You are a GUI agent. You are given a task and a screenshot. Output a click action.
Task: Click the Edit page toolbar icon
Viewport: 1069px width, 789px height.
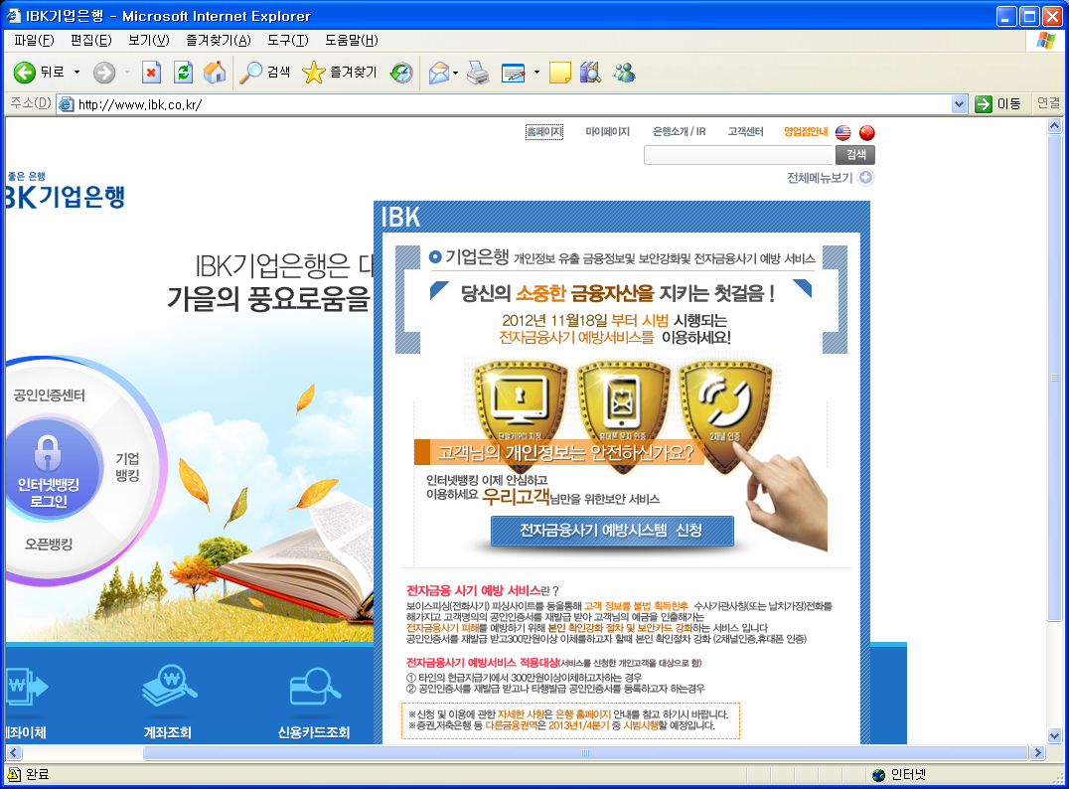pyautogui.click(x=513, y=73)
